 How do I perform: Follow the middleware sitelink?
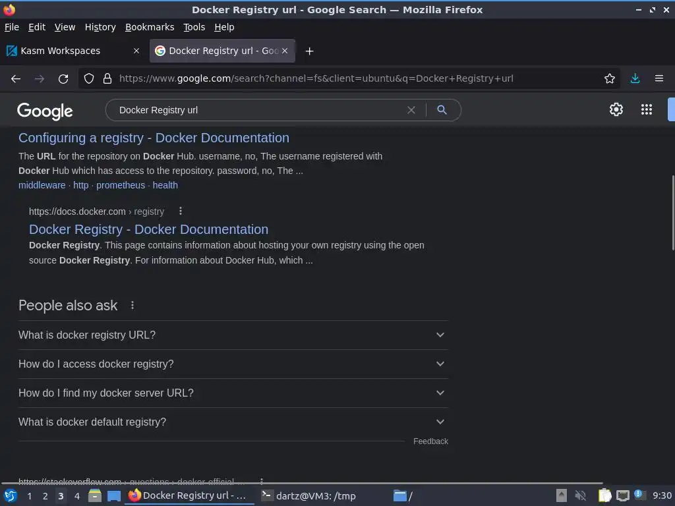42,185
